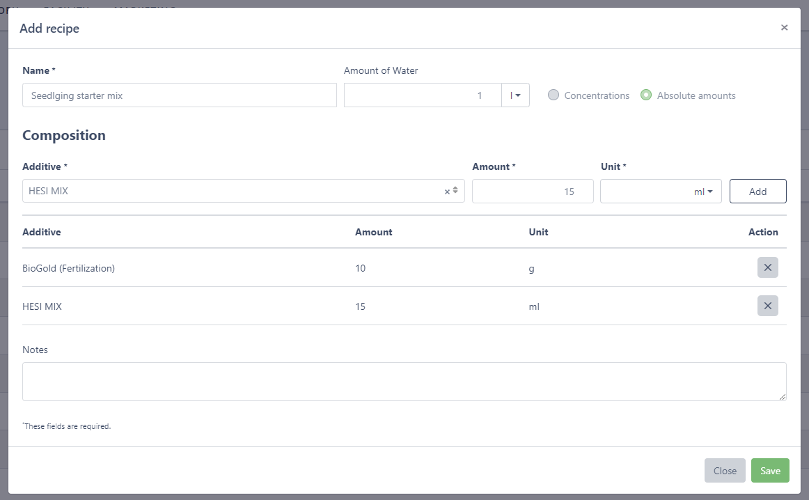Save the recipe
Viewport: 809px width, 500px height.
click(x=770, y=471)
